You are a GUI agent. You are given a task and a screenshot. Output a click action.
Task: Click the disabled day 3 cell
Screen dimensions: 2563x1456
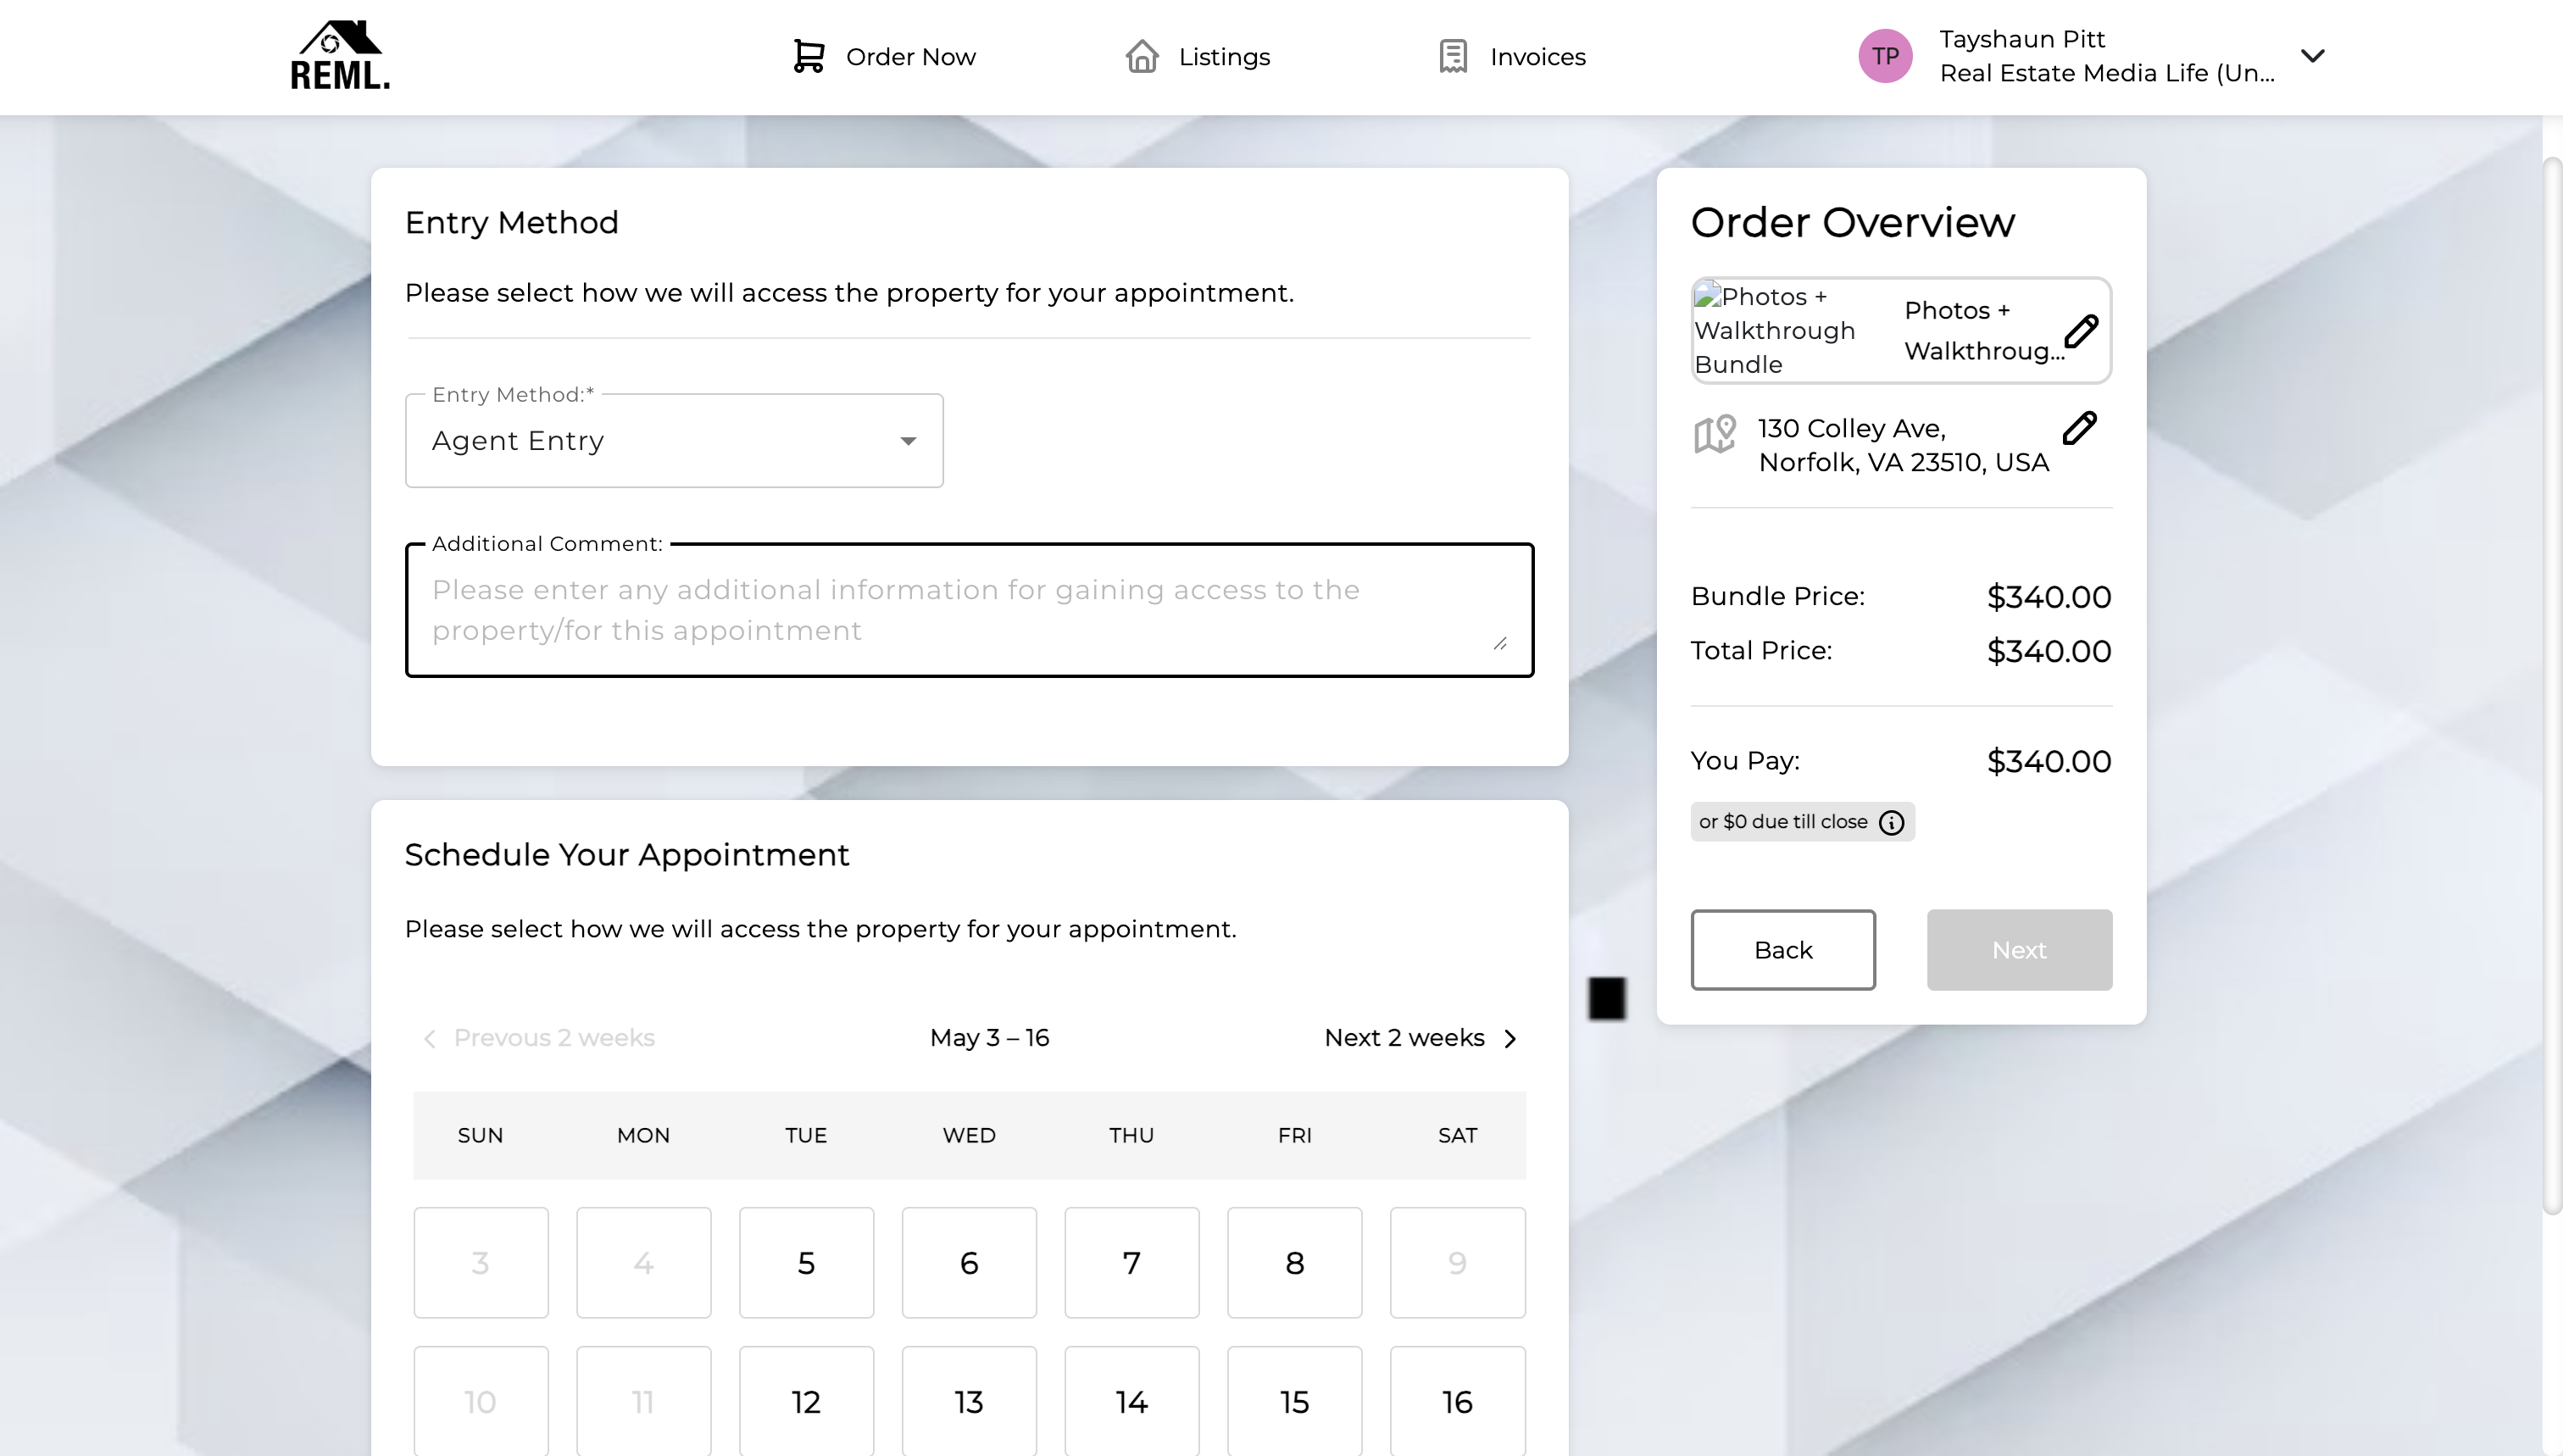481,1263
